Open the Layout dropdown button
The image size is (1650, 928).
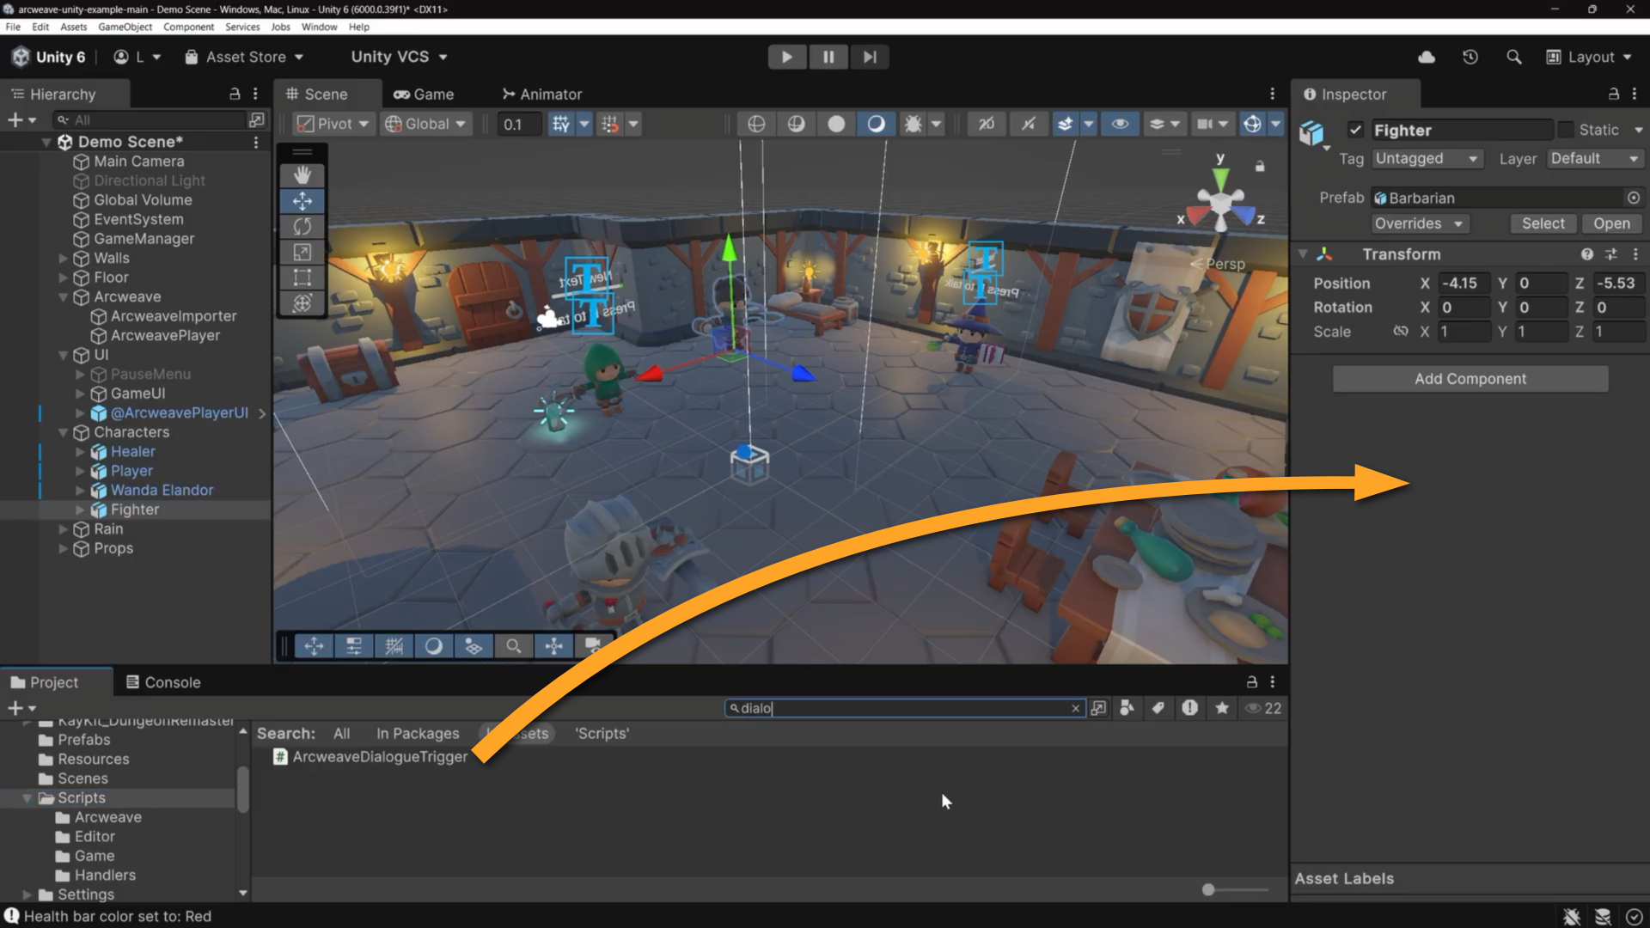(1589, 57)
